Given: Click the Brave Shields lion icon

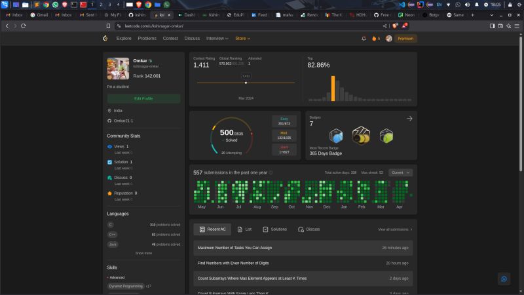Looking at the screenshot, I should [x=395, y=26].
